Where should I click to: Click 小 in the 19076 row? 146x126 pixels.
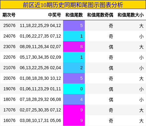pos(141,89)
